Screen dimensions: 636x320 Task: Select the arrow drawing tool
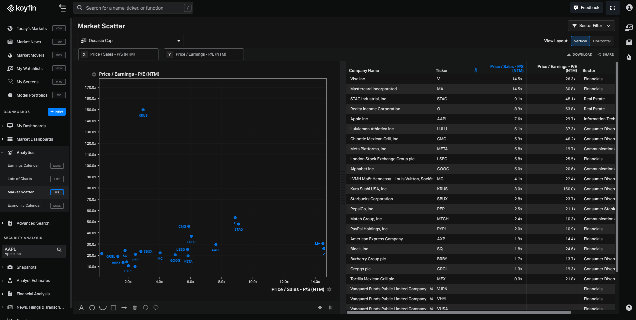124,308
